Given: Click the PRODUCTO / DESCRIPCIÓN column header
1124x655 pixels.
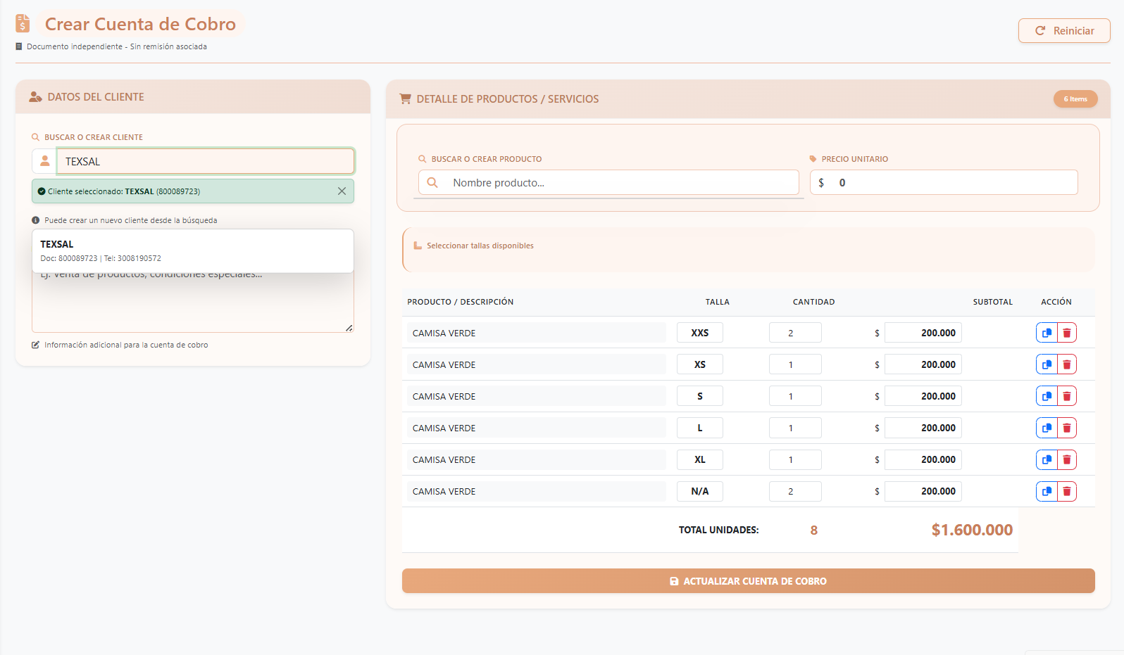Looking at the screenshot, I should tap(461, 302).
